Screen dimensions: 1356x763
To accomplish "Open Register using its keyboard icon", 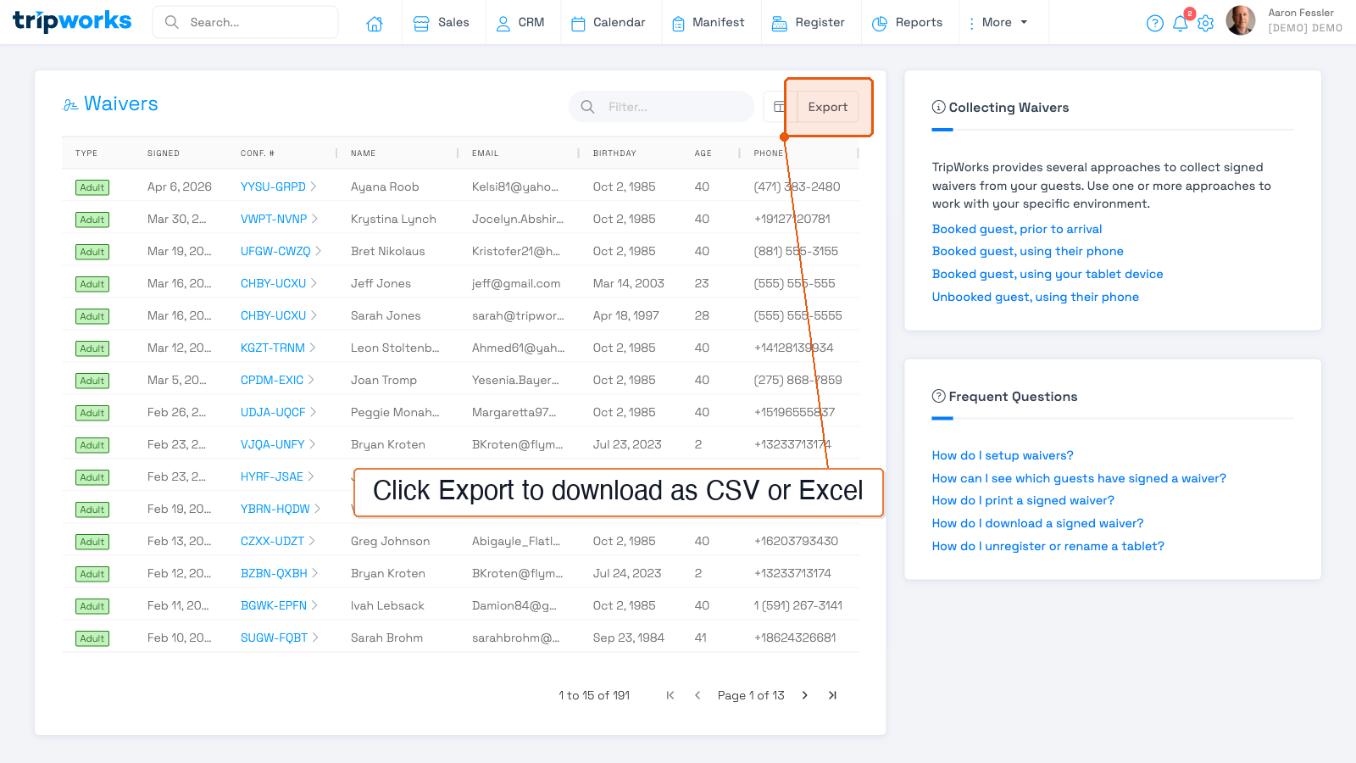I will (781, 23).
